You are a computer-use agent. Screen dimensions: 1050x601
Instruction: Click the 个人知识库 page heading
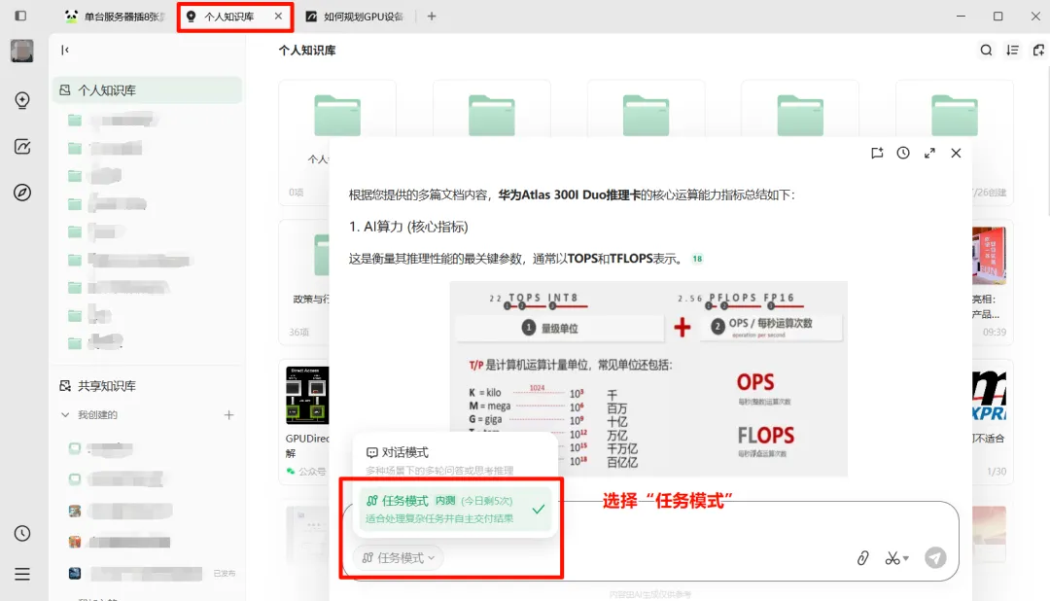307,51
